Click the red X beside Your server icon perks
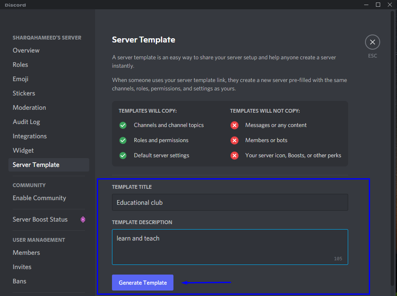Viewport: 397px width, 296px height. (234, 155)
